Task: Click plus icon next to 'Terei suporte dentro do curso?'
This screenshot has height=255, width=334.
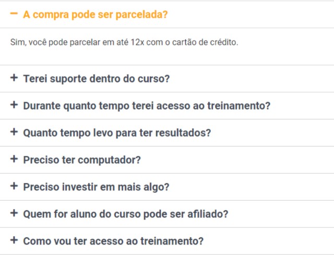Action: tap(14, 78)
